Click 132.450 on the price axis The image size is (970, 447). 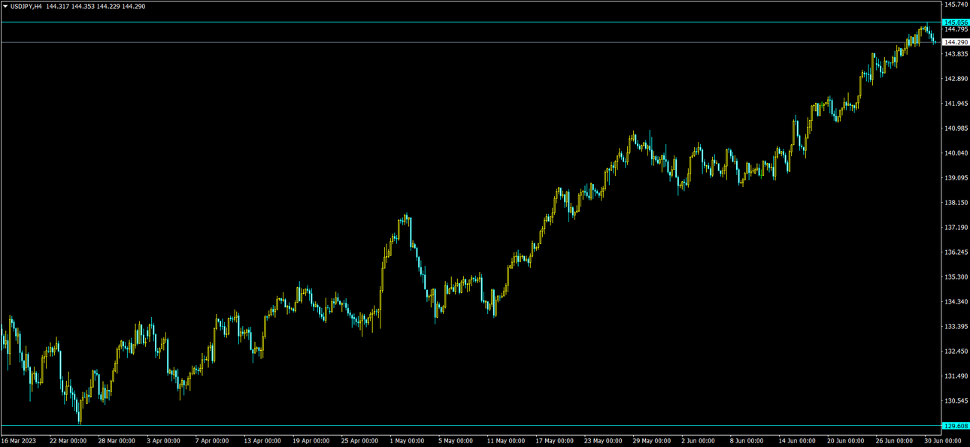(x=956, y=352)
